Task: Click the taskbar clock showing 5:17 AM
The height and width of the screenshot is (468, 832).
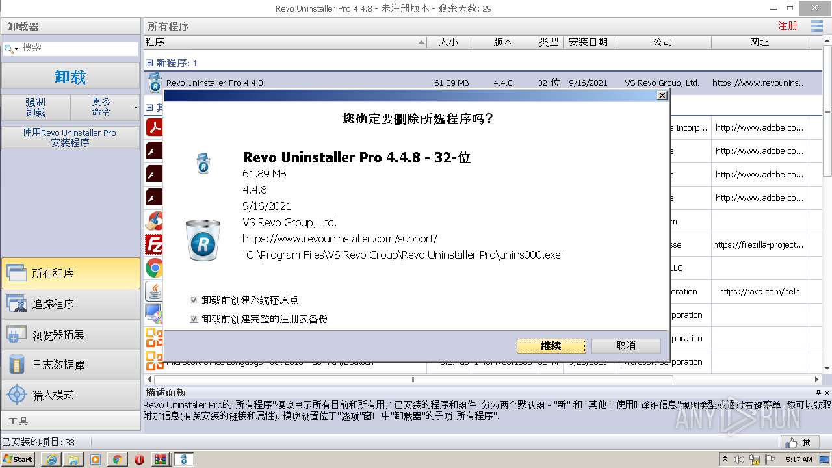Action: (799, 460)
